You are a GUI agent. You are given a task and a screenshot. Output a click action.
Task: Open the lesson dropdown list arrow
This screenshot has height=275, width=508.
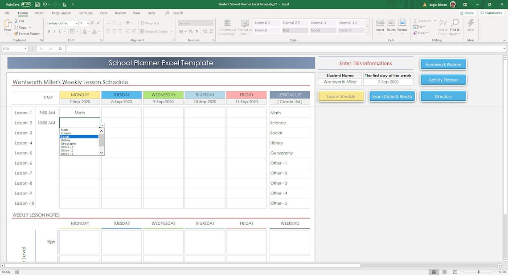102,126
